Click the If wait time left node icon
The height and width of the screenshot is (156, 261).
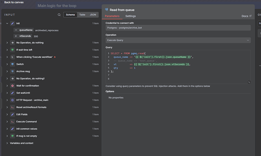(x=12, y=50)
